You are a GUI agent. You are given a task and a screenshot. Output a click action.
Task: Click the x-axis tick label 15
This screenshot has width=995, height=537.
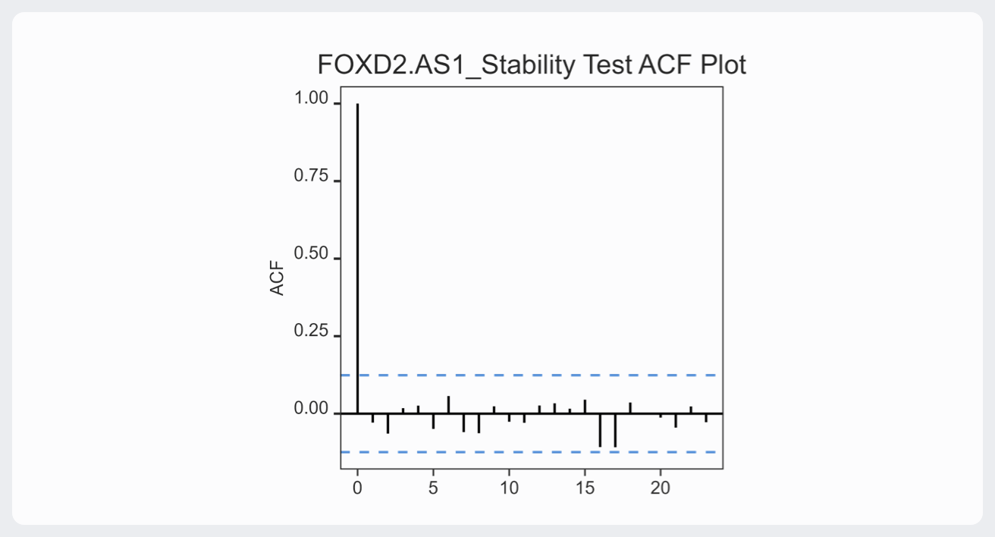tap(585, 488)
